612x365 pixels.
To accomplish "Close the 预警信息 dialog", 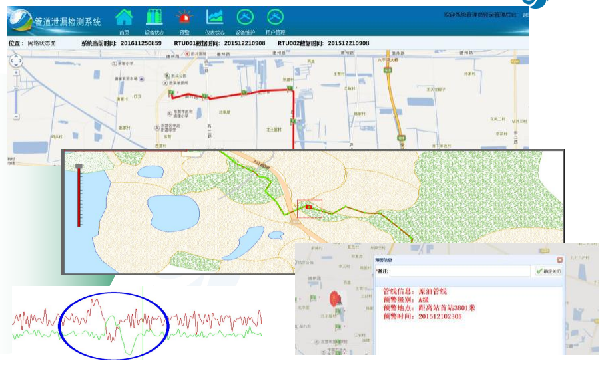I will point(559,260).
